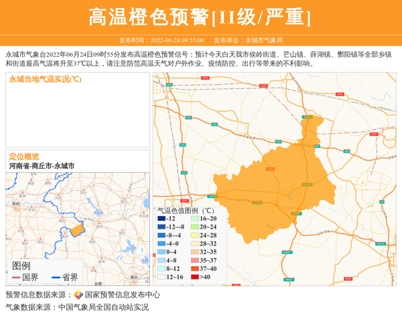Screen dimensions: 402x315
Task: Click the blue 省界 legend line
Action: [56, 278]
